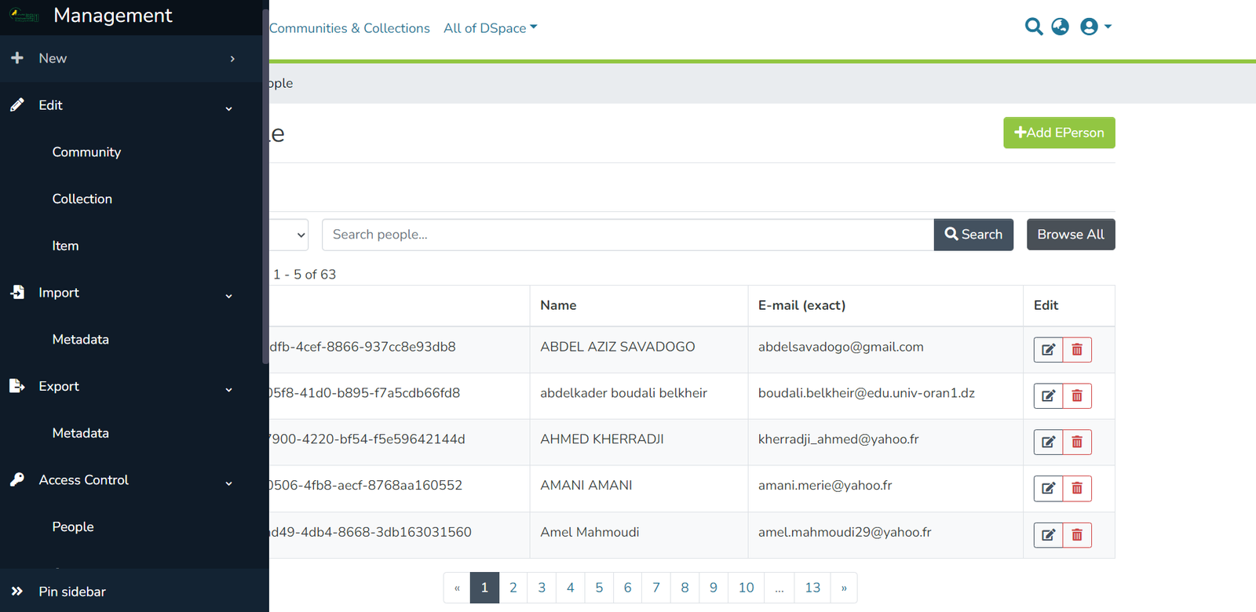Click the pencil icon next to Edit
Viewport: 1256px width, 612px height.
17,105
